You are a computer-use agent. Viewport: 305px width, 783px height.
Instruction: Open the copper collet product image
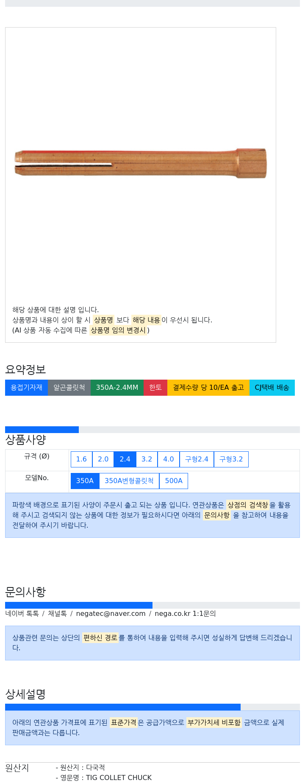141,163
